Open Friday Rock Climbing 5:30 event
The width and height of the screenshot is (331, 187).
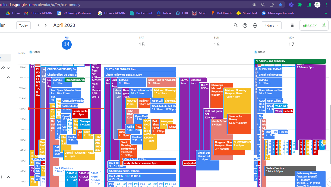(x=64, y=171)
